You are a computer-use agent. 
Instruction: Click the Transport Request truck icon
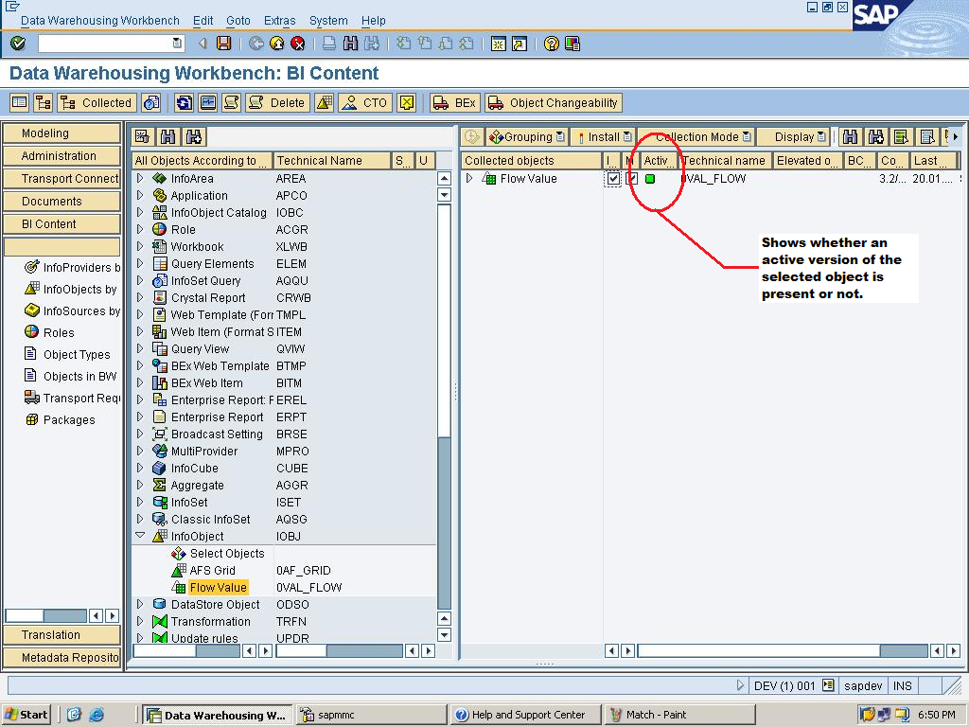pyautogui.click(x=31, y=398)
